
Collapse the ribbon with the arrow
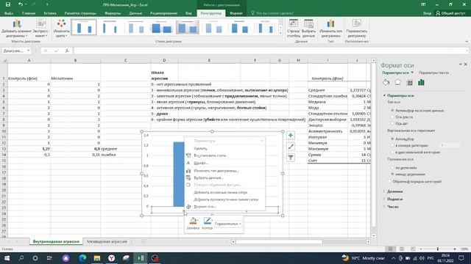(x=467, y=42)
